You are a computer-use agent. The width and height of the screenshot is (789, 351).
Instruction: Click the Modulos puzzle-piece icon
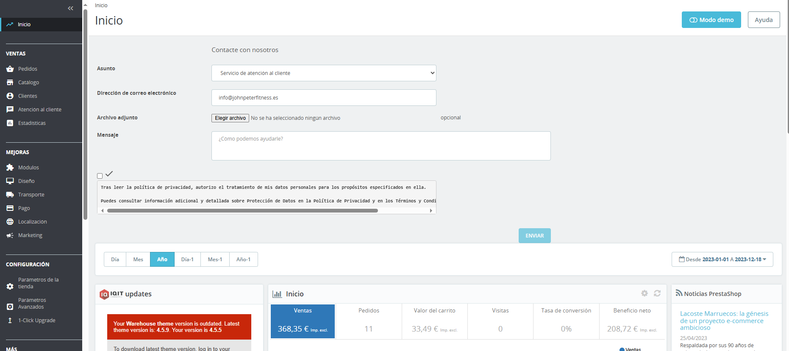tap(10, 168)
